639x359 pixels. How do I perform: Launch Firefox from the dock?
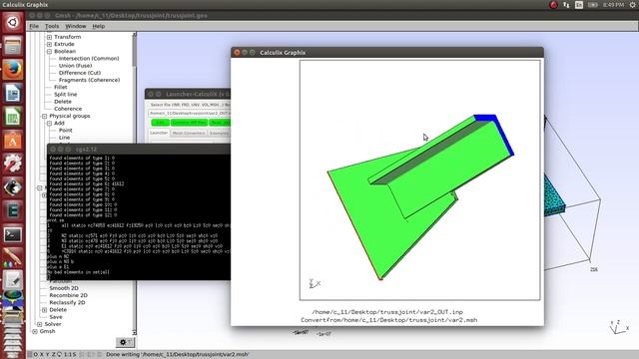tap(13, 69)
